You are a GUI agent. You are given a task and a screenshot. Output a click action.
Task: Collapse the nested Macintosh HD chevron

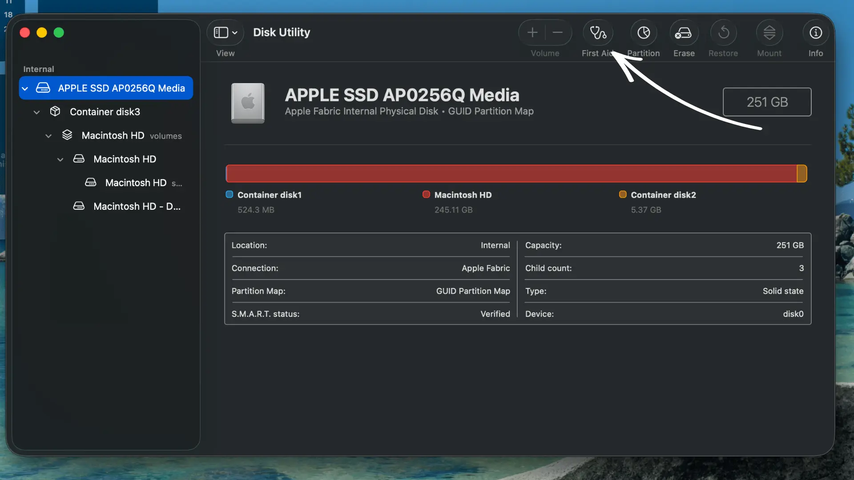click(x=60, y=160)
